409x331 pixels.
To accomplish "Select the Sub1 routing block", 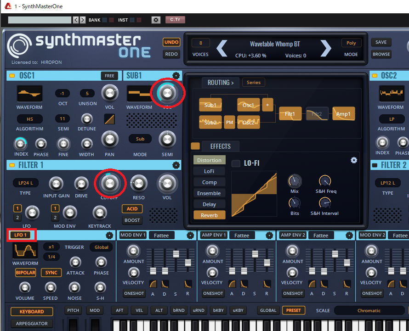I will click(210, 105).
